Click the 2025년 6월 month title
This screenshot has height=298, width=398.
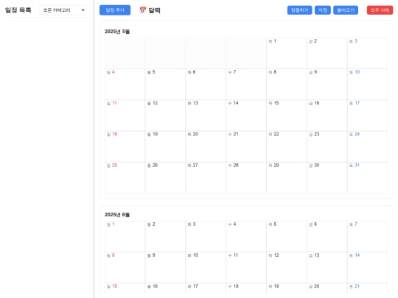click(x=117, y=215)
